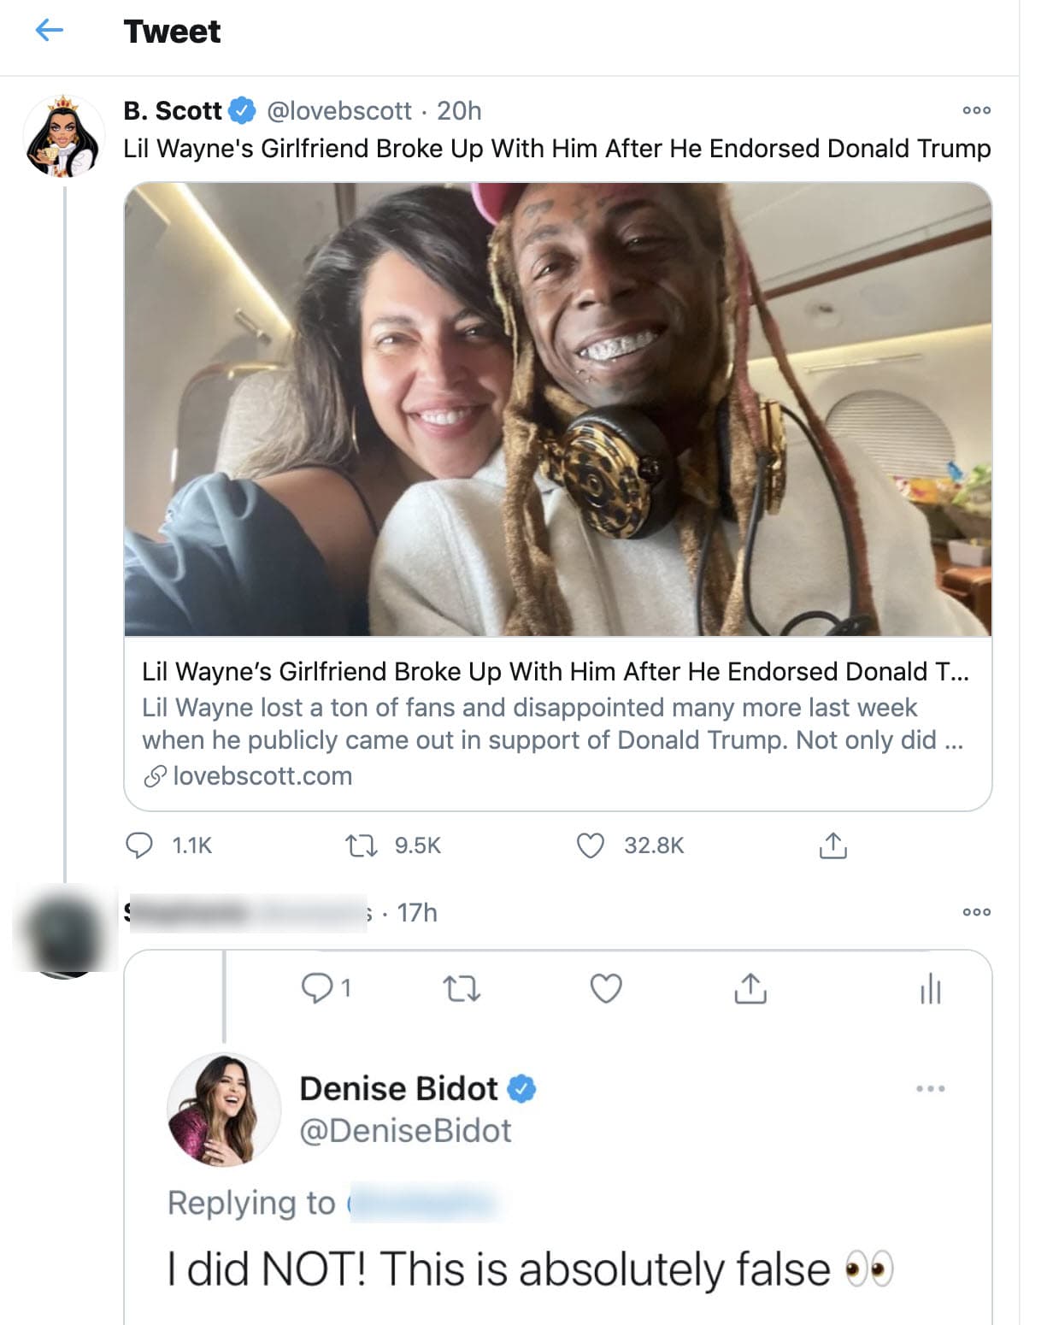Click the Lil Wayne selfie image

559,410
